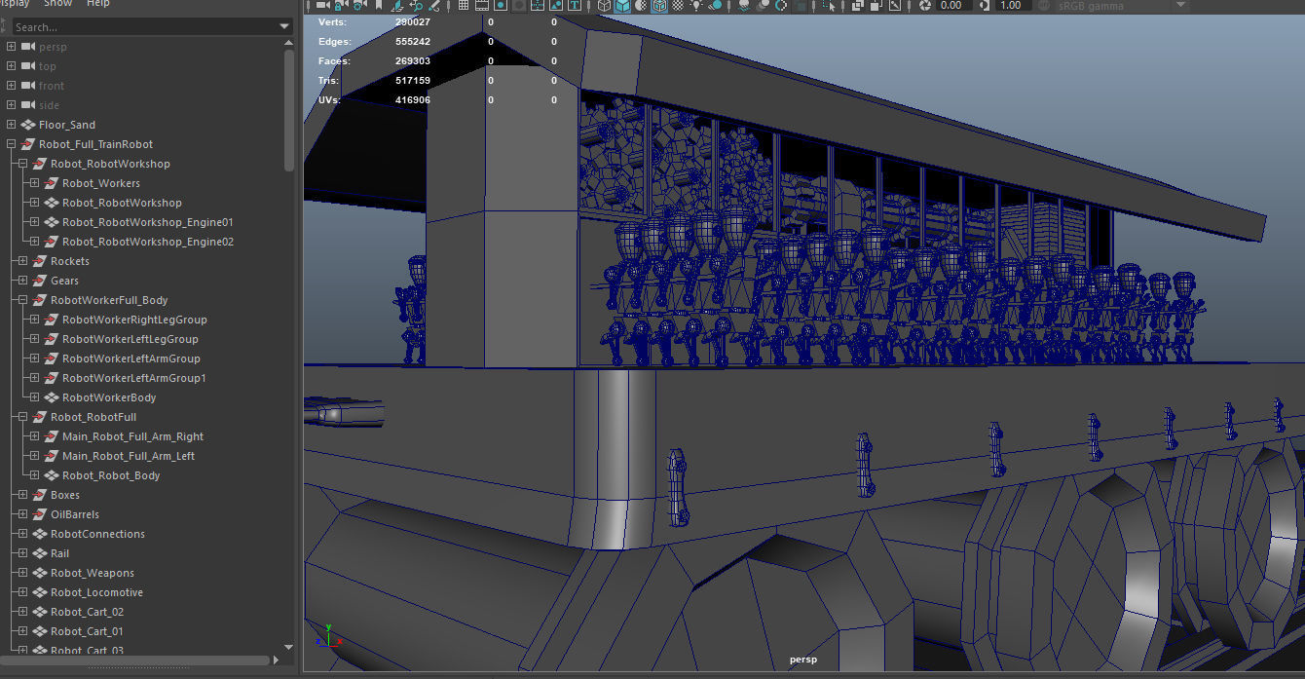Click the Exposure aperture icon
1305x679 pixels.
(925, 6)
